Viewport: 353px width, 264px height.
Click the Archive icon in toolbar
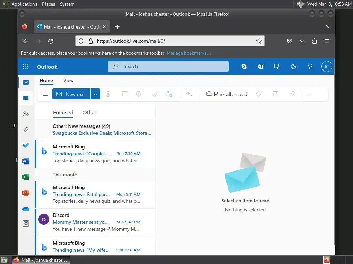(124, 94)
